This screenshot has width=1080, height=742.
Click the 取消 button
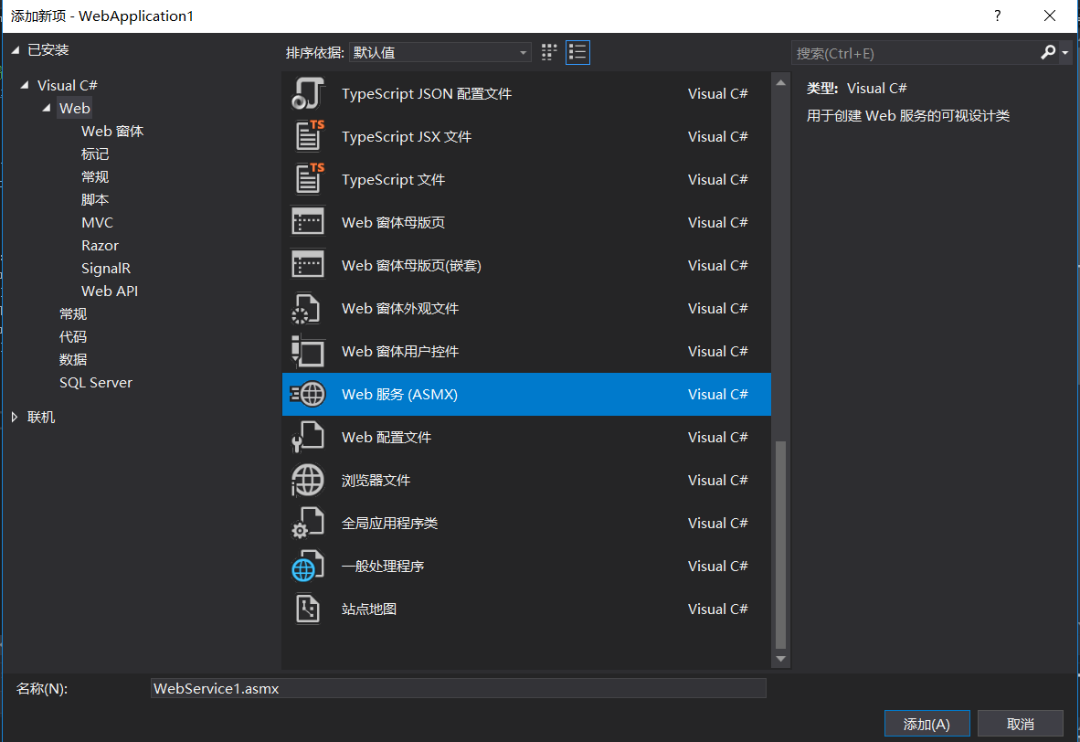(x=1020, y=723)
